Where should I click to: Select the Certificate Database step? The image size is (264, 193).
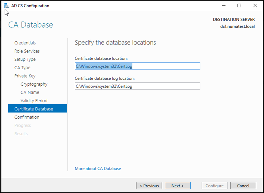[33, 109]
